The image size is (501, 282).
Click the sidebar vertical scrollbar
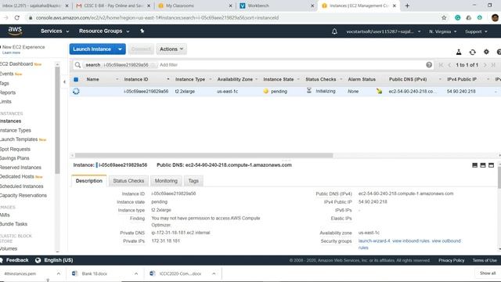coord(57,120)
